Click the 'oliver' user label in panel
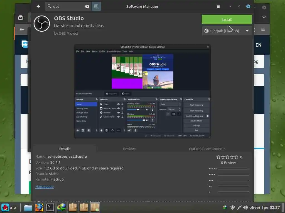This screenshot has width=285, height=213. 255,207
